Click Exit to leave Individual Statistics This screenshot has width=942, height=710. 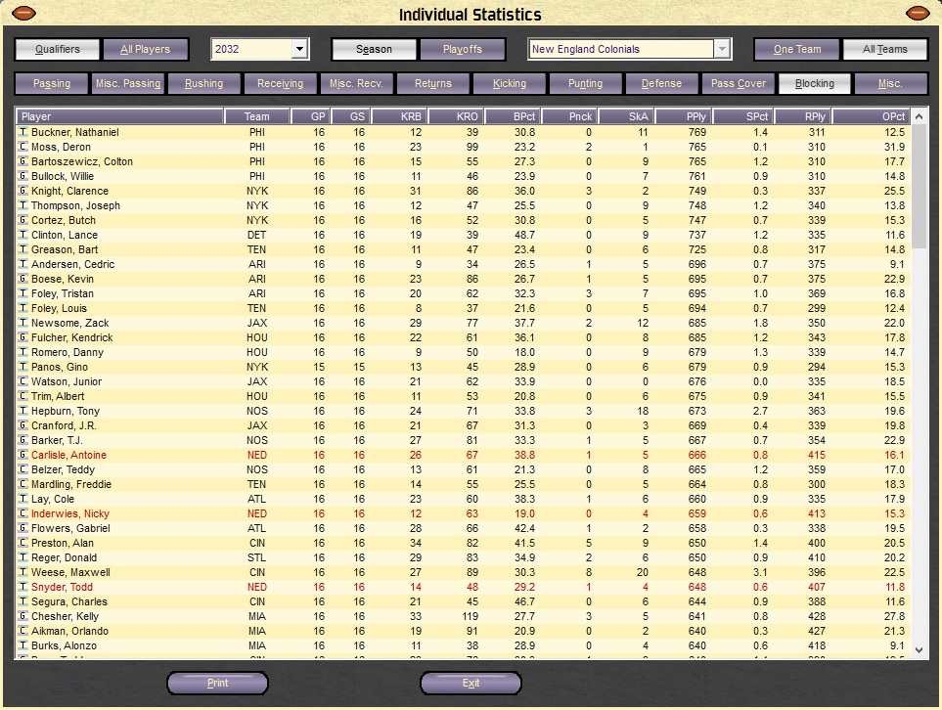471,683
